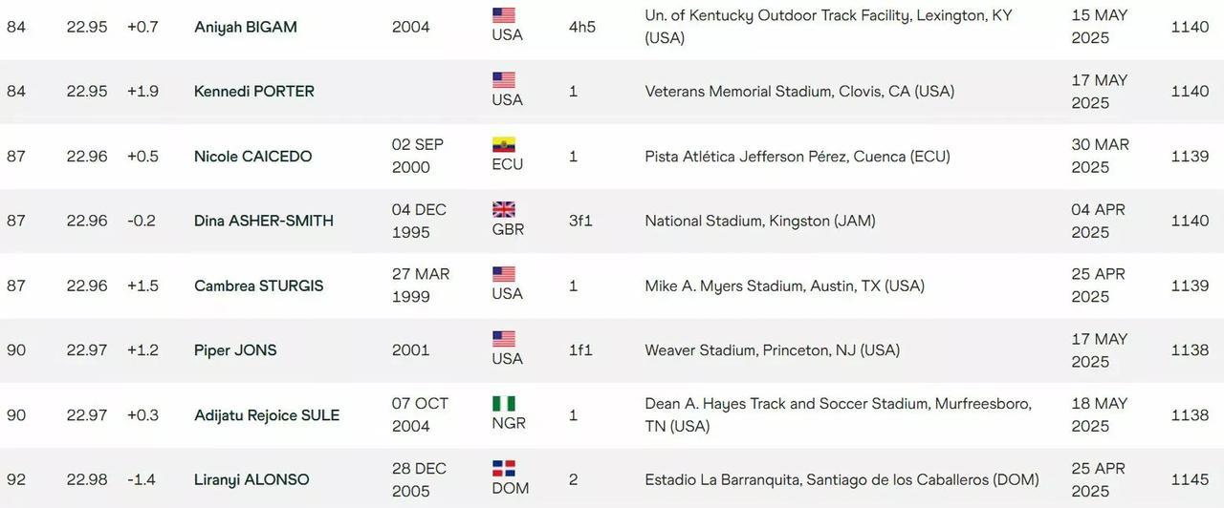Open athlete profile for Aniyah BIGAM
1224x508 pixels.
point(246,27)
